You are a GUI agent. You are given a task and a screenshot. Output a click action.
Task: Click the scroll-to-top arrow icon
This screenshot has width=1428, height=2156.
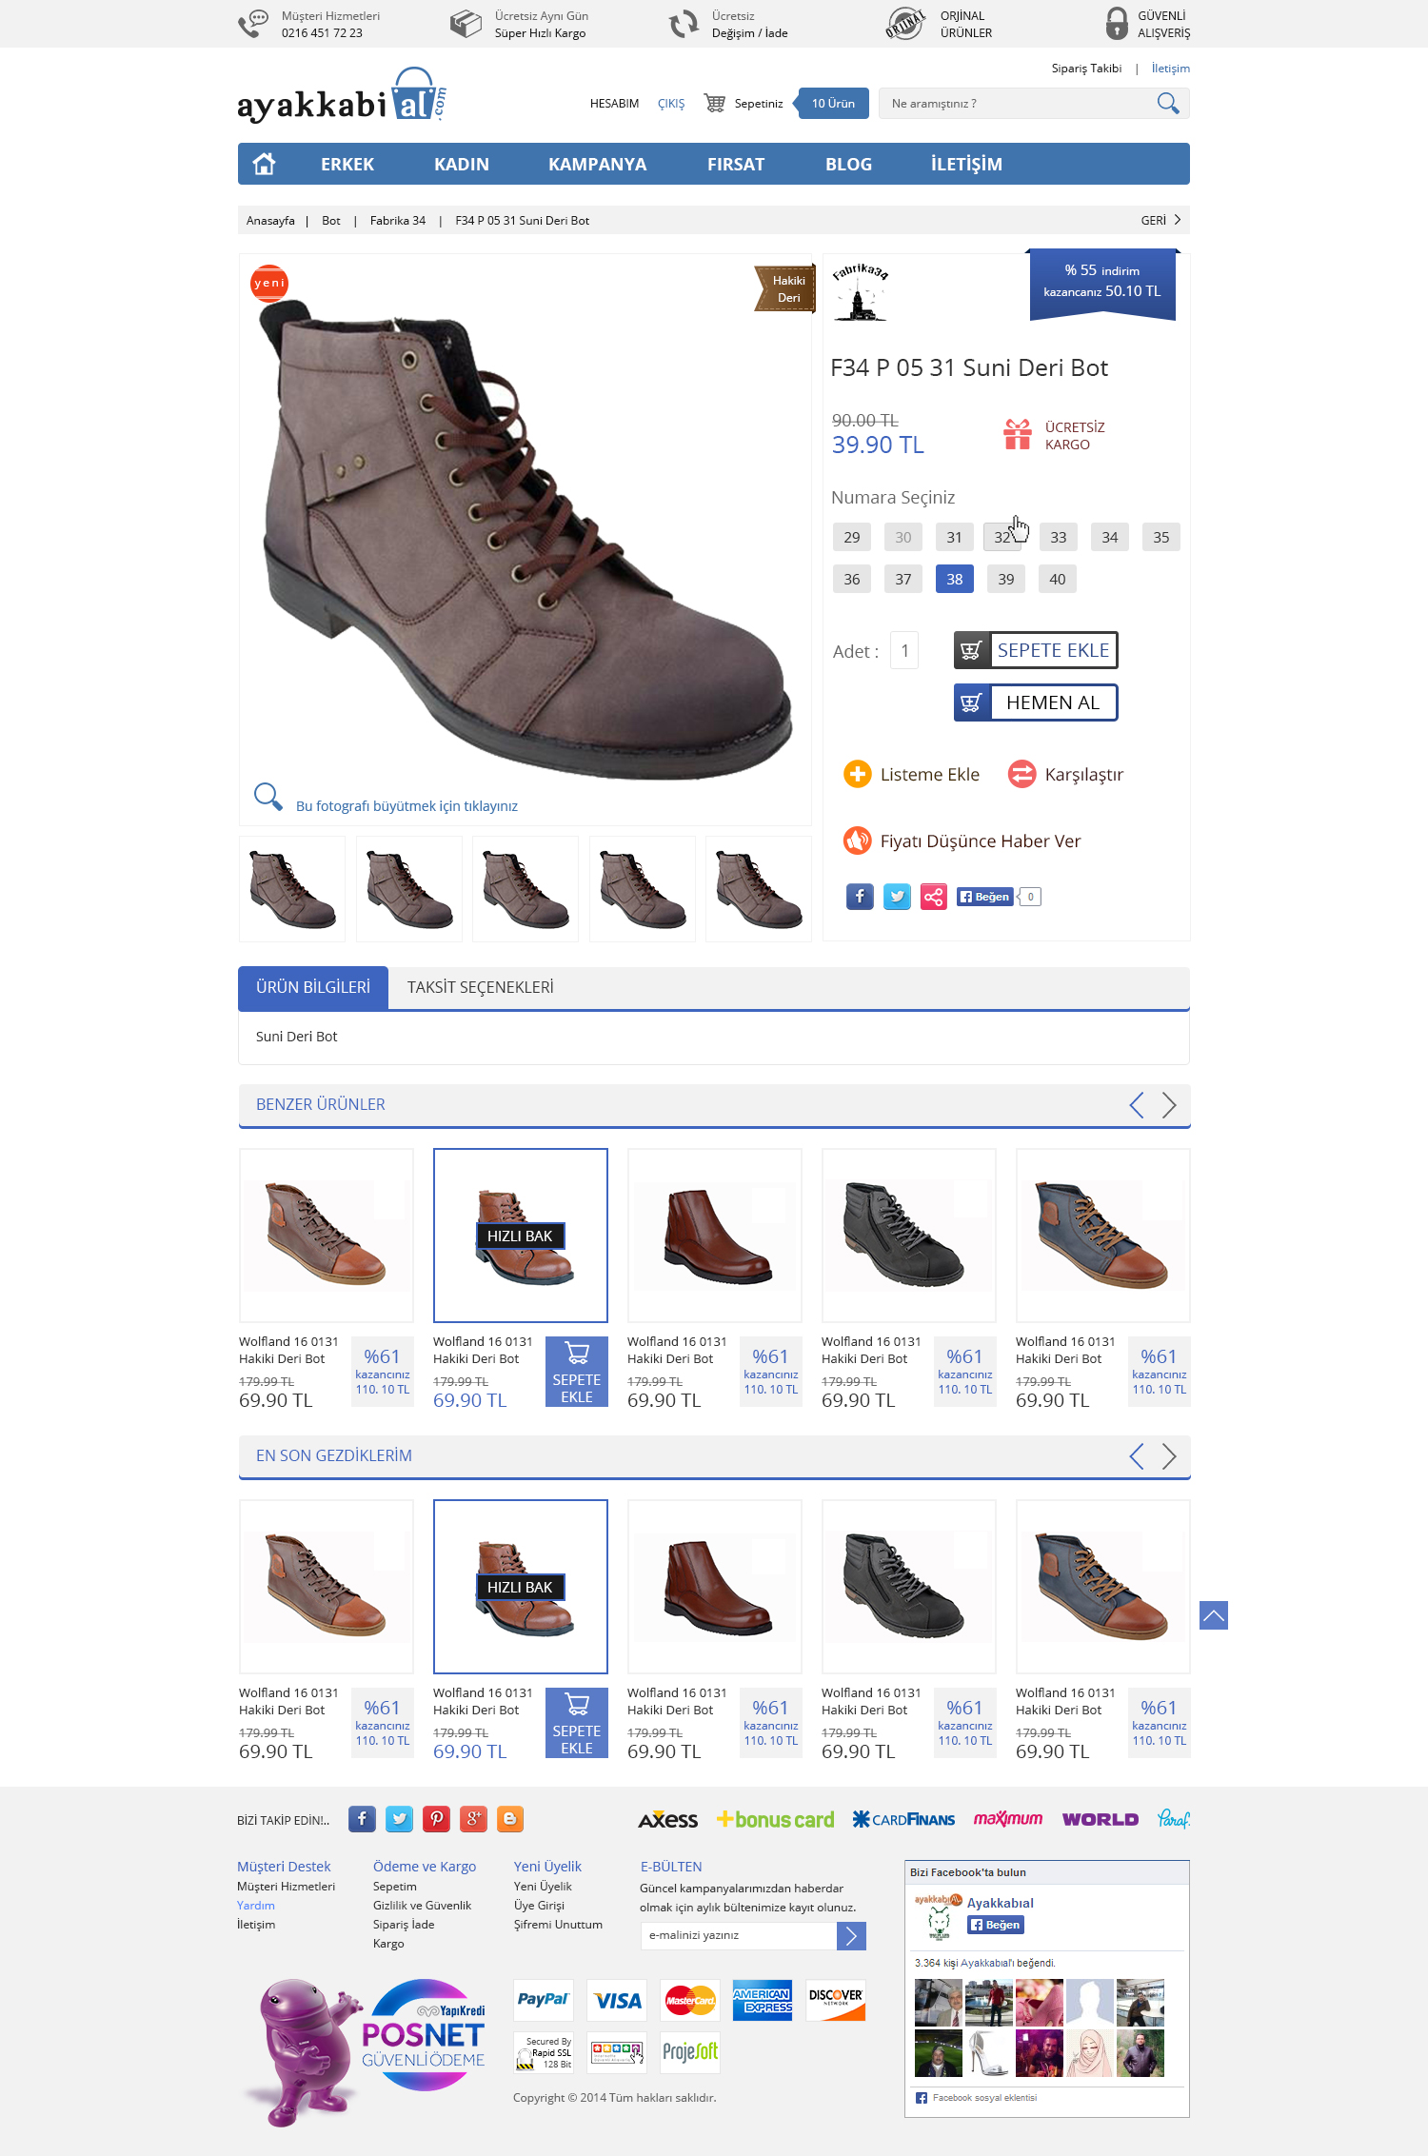tap(1213, 1615)
